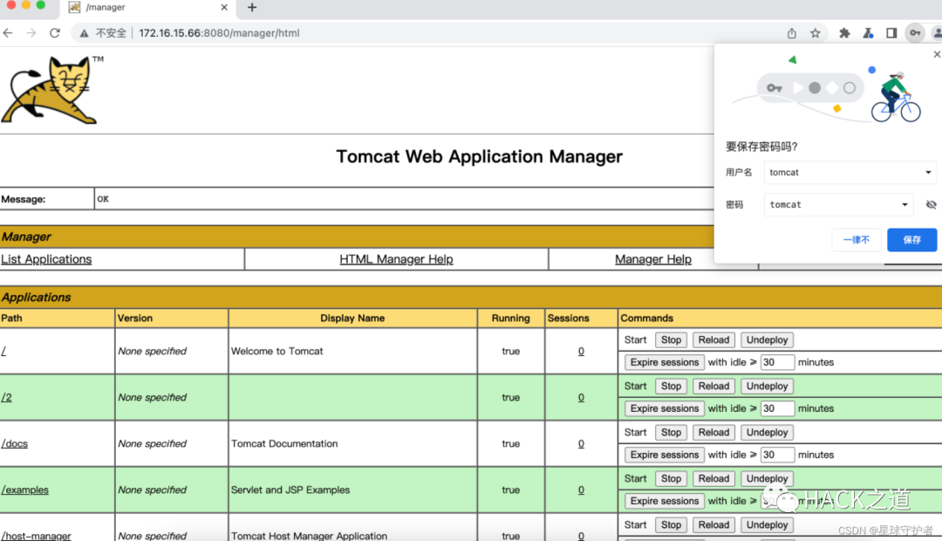Image resolution: width=942 pixels, height=541 pixels.
Task: Close the save password popup
Action: [937, 54]
